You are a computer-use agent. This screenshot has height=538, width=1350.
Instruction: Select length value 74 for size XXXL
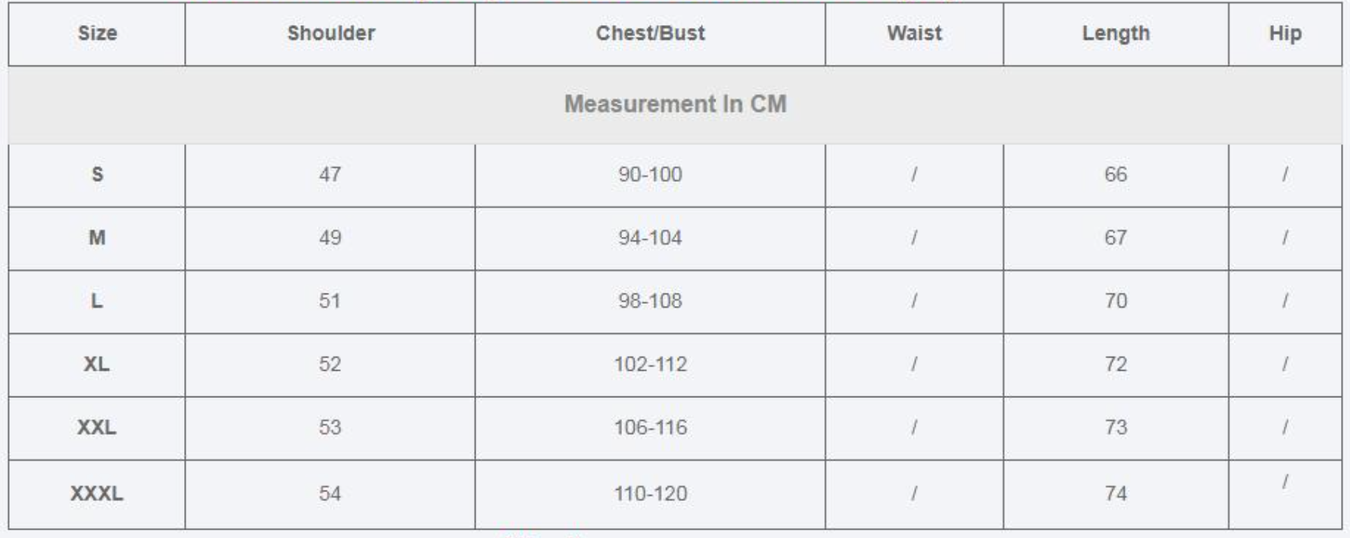[x=1116, y=493]
